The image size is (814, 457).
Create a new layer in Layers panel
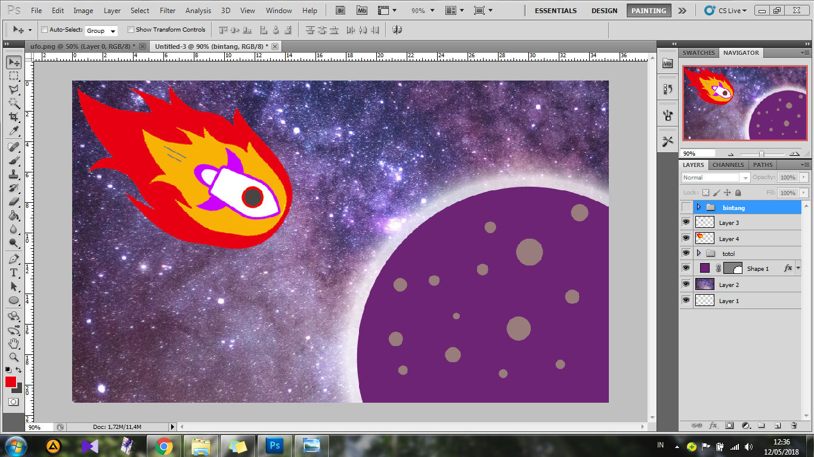pos(778,425)
